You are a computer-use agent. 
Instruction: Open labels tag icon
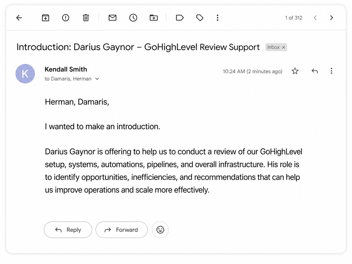click(200, 18)
